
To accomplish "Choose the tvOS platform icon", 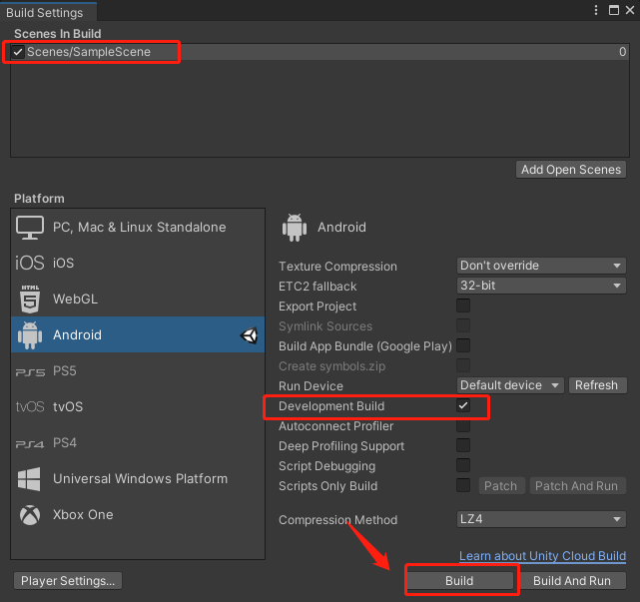I will (x=30, y=407).
